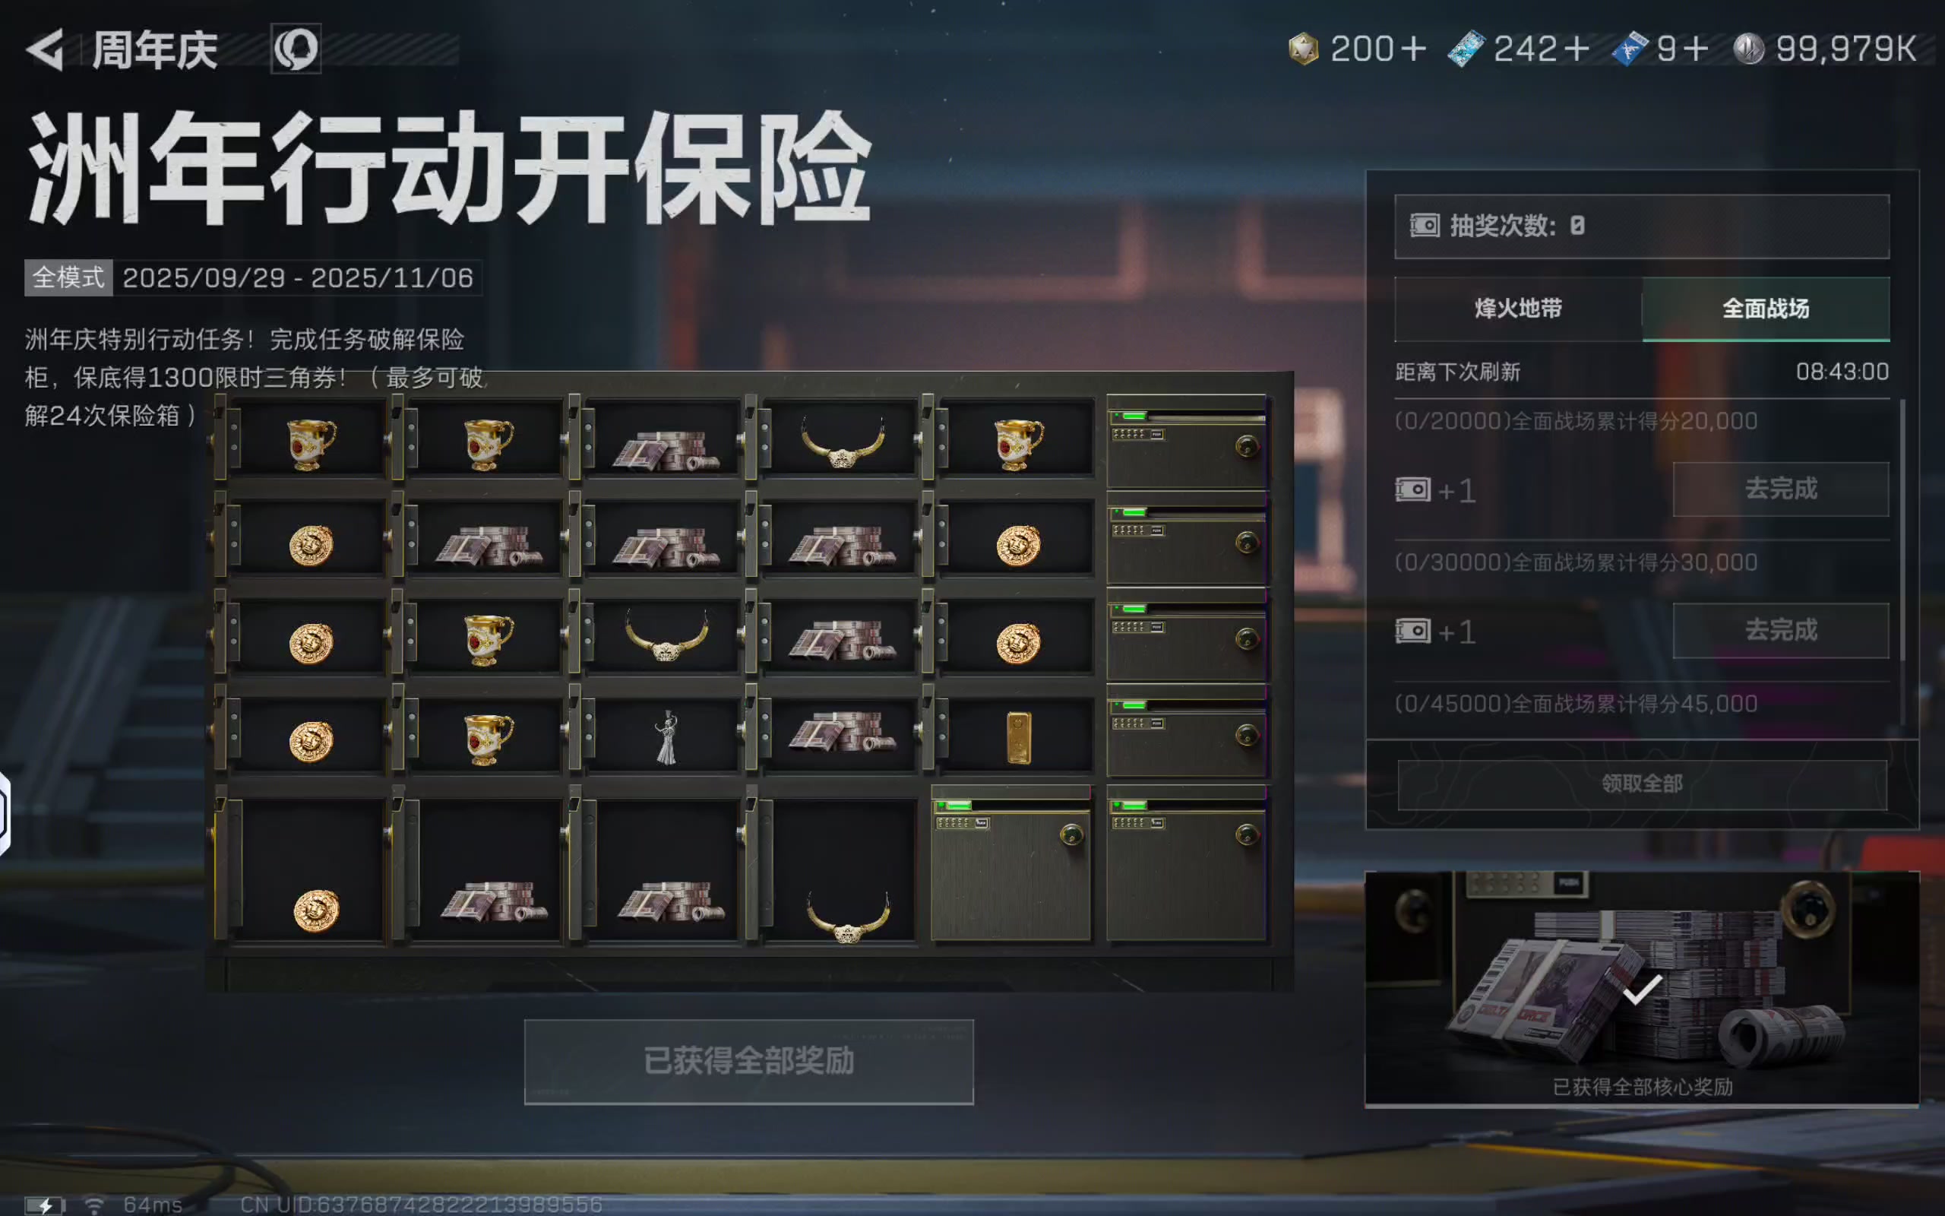
Task: Open the 99,979K coin balance
Action: [x=1825, y=49]
